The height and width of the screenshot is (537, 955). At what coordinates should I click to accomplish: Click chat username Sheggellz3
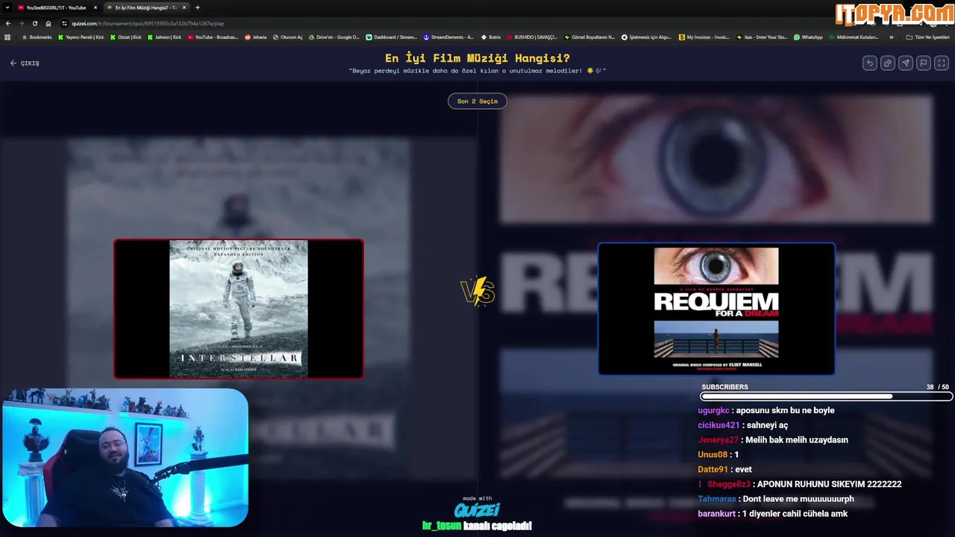[728, 484]
